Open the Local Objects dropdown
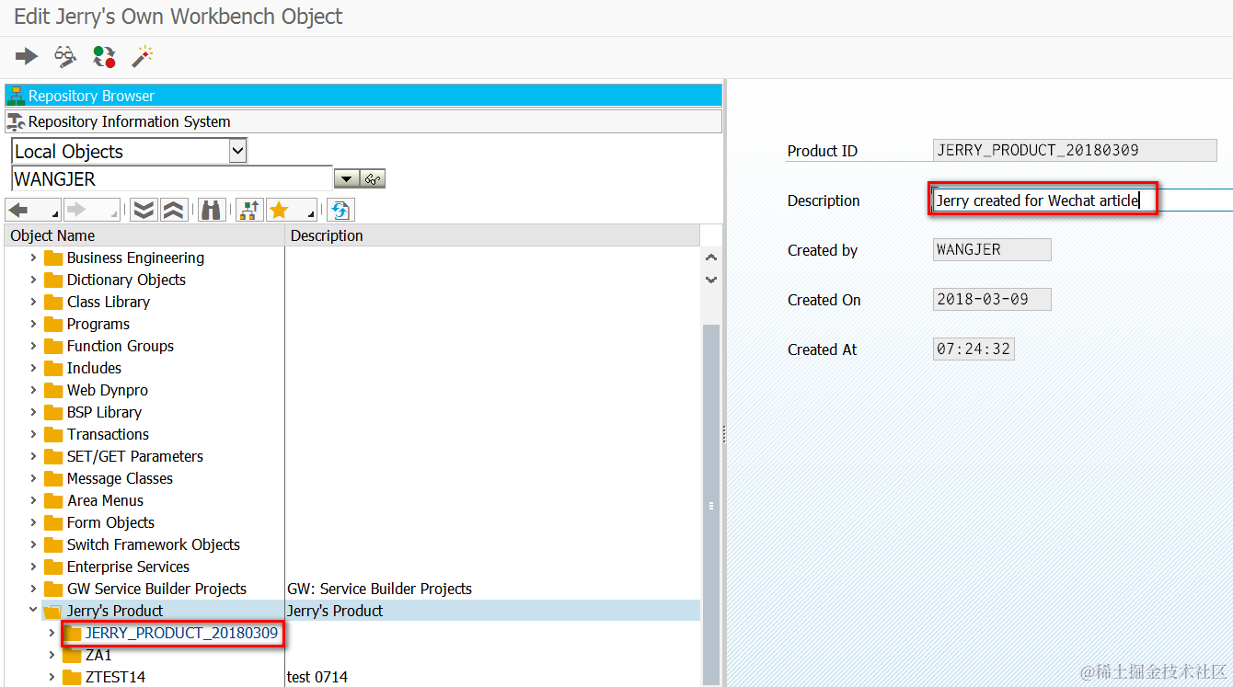The height and width of the screenshot is (687, 1233). [237, 151]
